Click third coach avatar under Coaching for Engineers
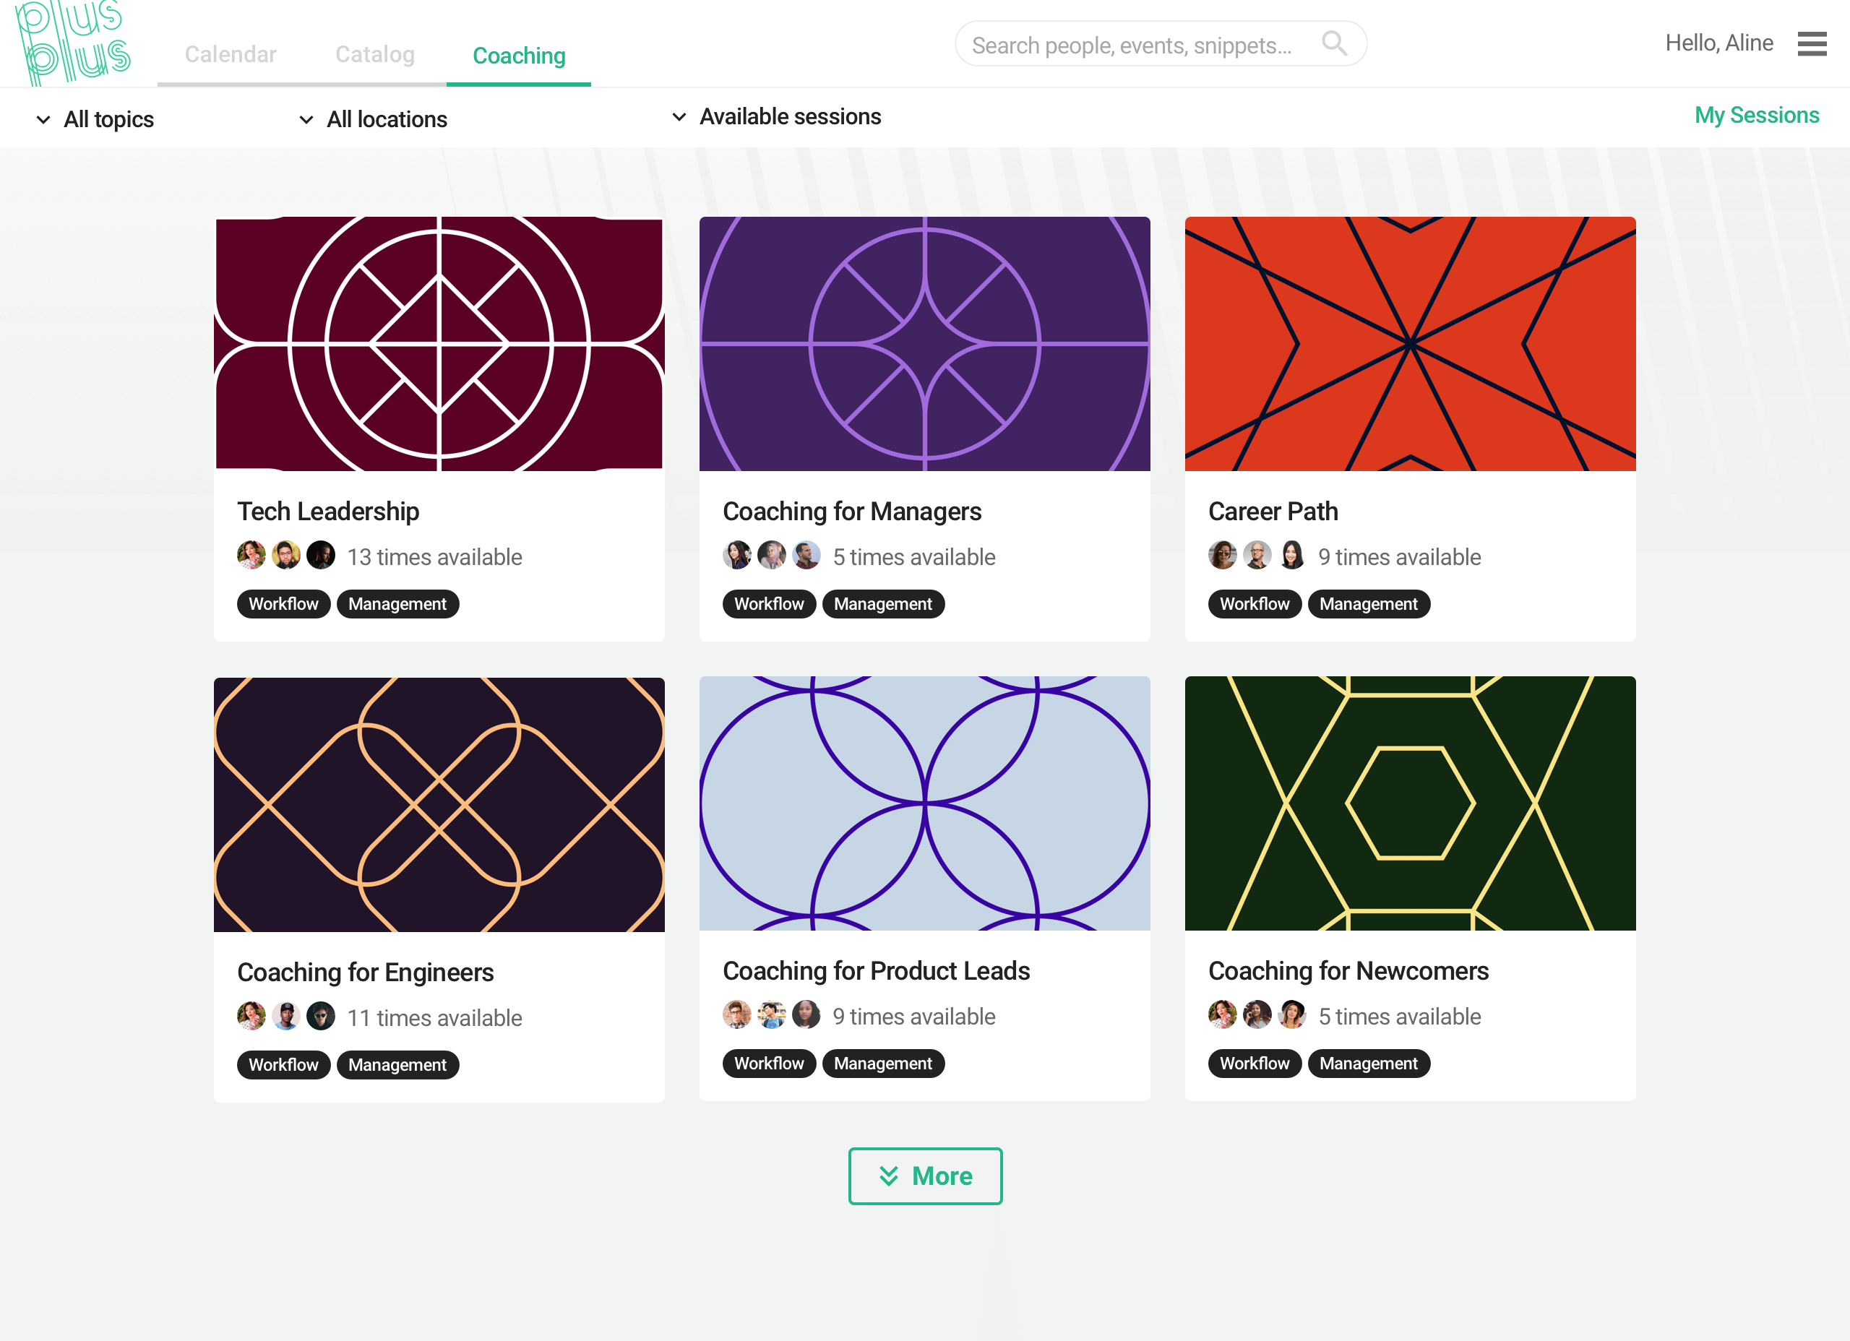The height and width of the screenshot is (1341, 1850). 321,1017
